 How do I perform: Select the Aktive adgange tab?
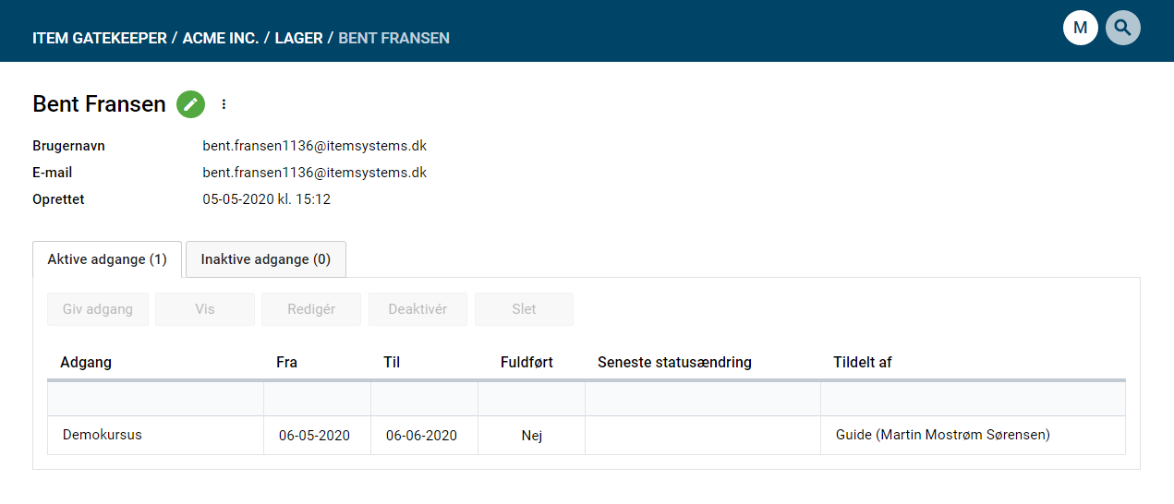pos(107,259)
